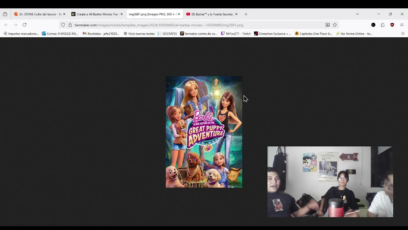The height and width of the screenshot is (230, 408).
Task: Open the Firefox View tab list icon
Action: pos(5,14)
